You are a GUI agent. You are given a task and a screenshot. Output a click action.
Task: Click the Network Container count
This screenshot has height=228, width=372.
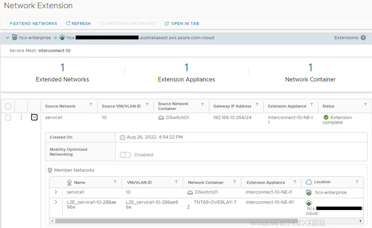pyautogui.click(x=310, y=68)
